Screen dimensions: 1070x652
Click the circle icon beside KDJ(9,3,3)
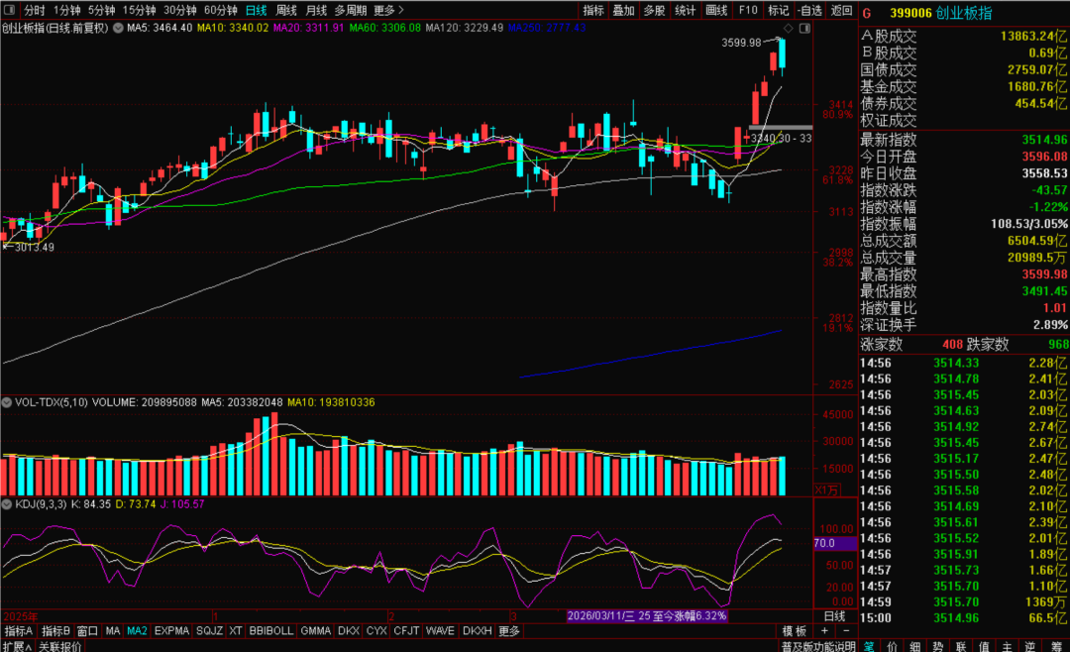tap(7, 504)
